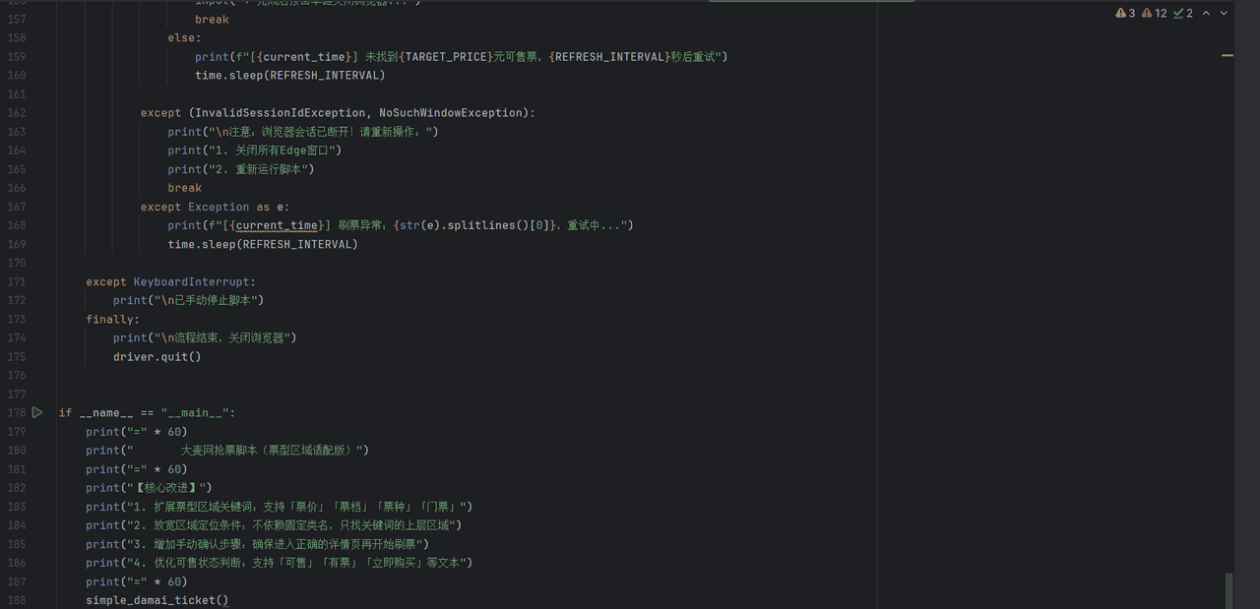Click line number 178 in the gutter

pos(16,413)
